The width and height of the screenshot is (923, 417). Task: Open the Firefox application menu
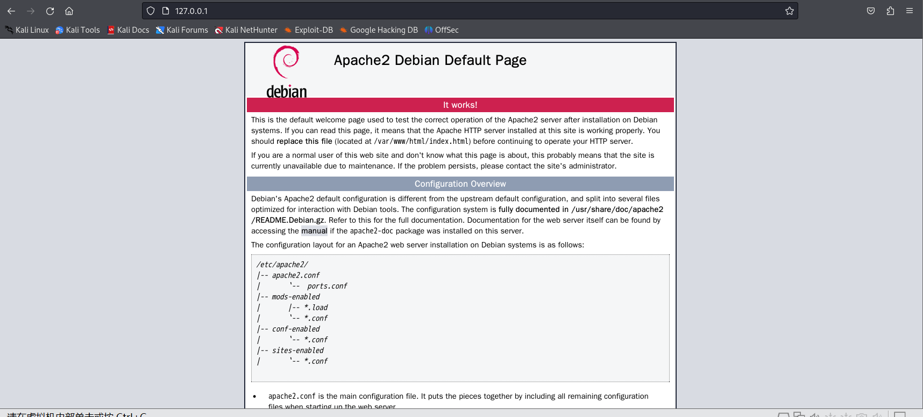[910, 11]
